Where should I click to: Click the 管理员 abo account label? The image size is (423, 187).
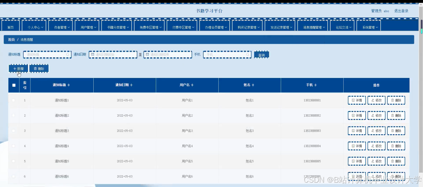[x=380, y=11]
